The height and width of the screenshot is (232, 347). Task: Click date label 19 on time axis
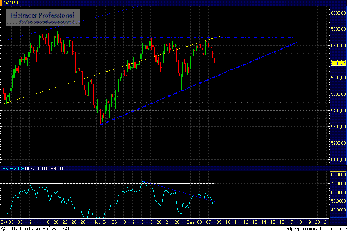tap(309, 222)
